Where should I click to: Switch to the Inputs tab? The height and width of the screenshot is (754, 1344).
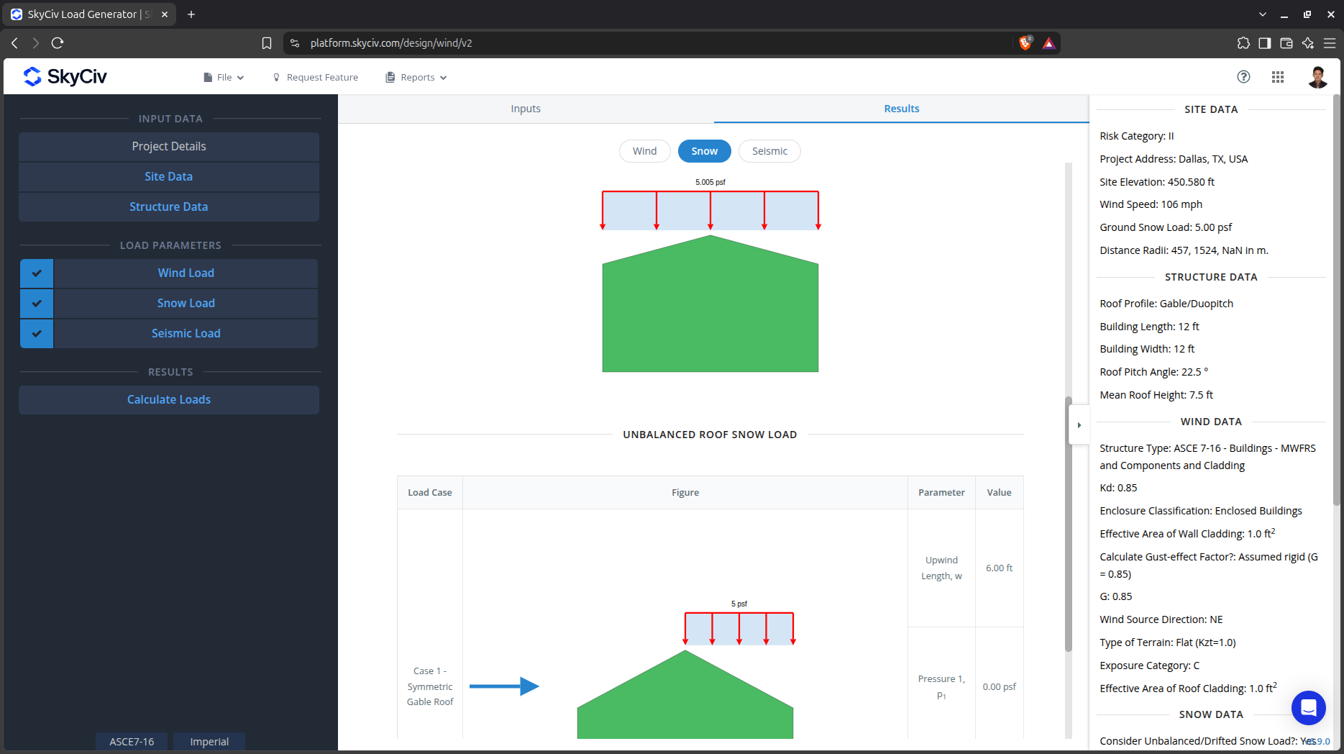[526, 109]
